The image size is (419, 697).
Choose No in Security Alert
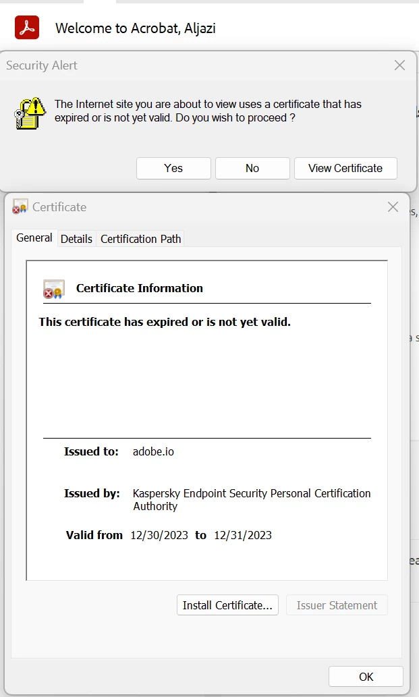point(252,168)
